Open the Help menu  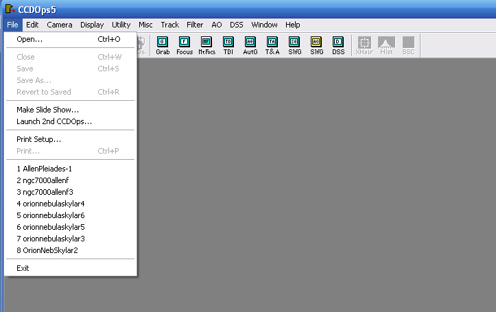click(x=293, y=25)
